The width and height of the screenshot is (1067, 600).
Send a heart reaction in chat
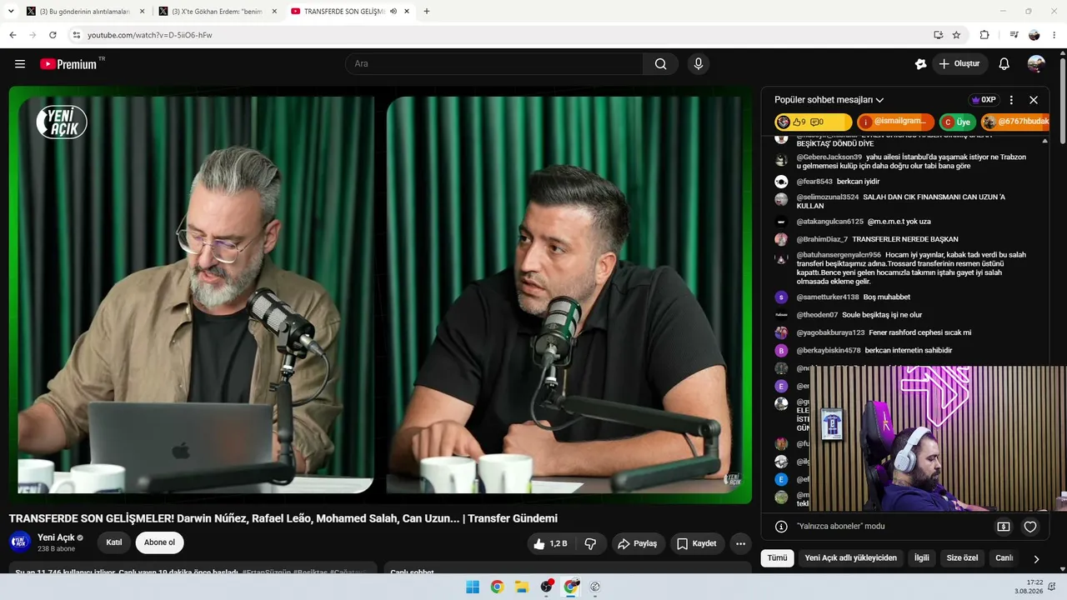point(1030,527)
